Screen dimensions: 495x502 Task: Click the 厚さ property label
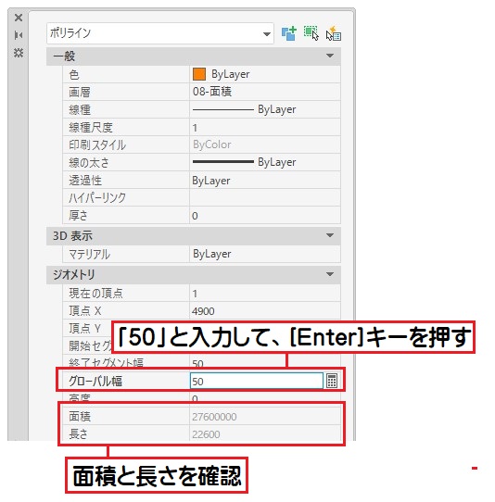tap(78, 215)
